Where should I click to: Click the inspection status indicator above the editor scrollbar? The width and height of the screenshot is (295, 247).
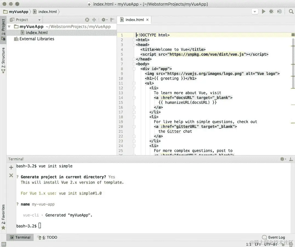tap(293, 35)
